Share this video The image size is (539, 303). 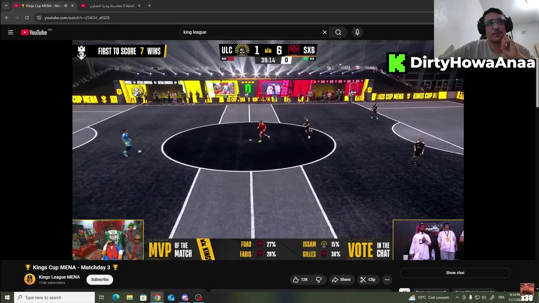pyautogui.click(x=341, y=279)
